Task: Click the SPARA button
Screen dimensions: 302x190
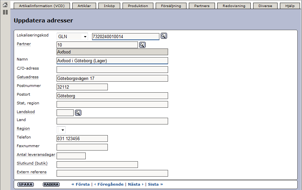Action: pos(26,184)
